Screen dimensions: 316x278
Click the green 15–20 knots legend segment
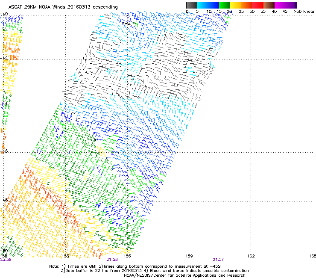pyautogui.click(x=225, y=5)
